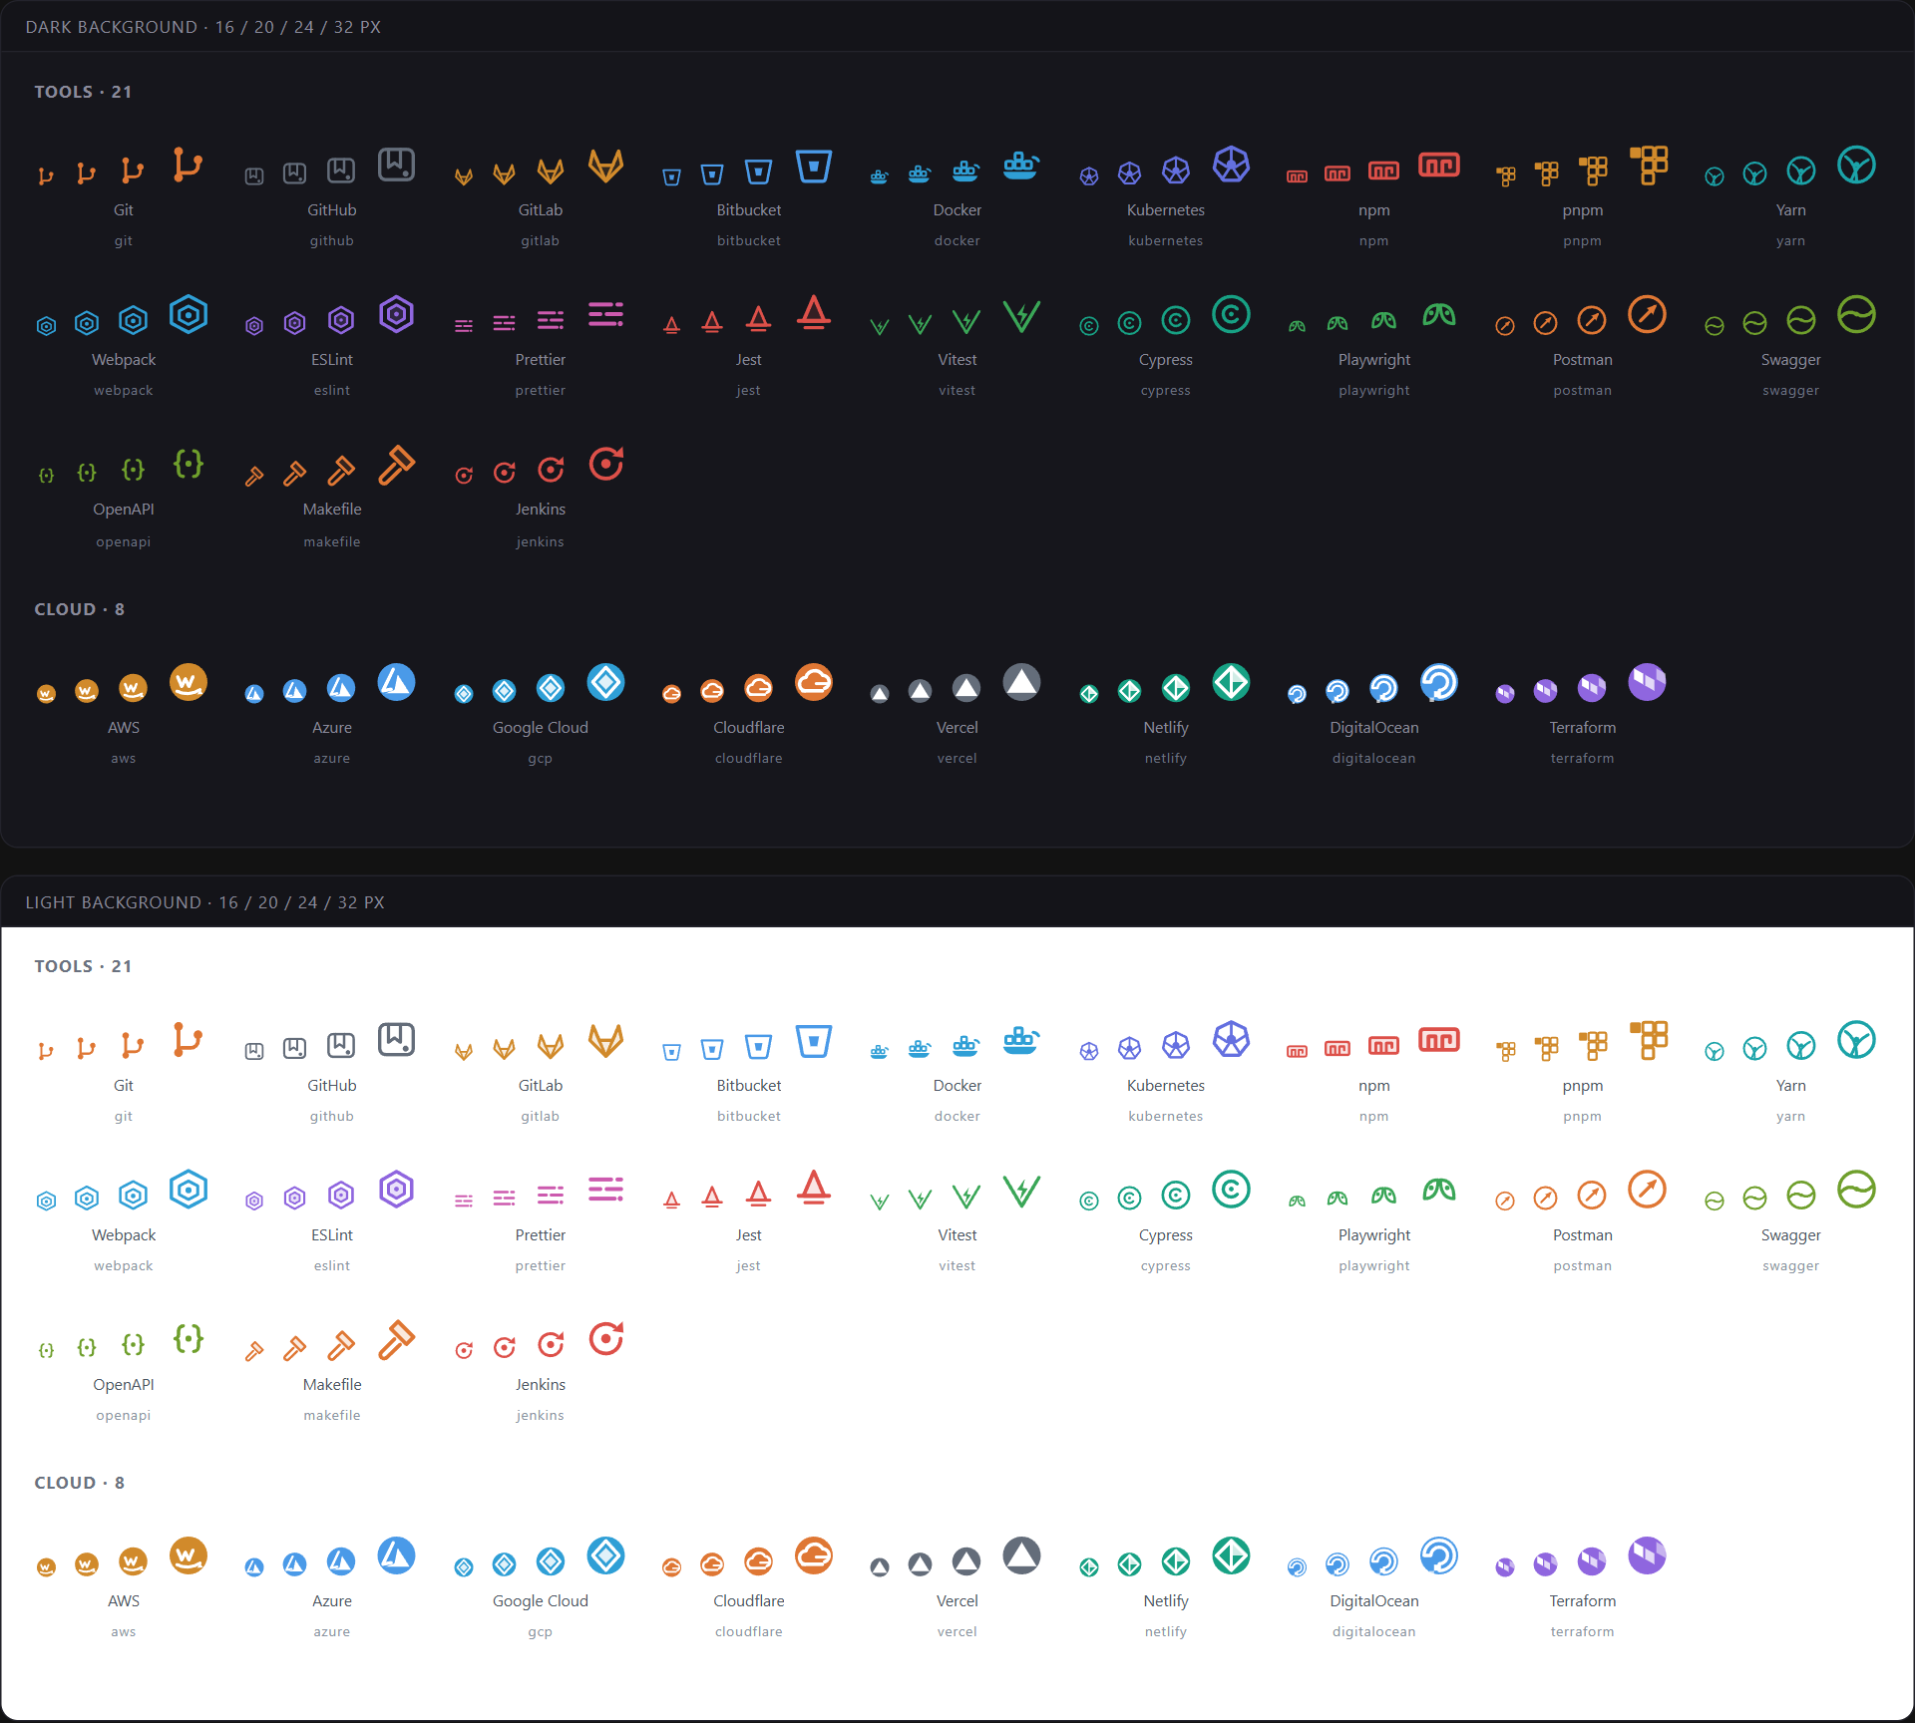
Task: Click the largest Terraform icon on light background
Action: click(x=1648, y=1555)
